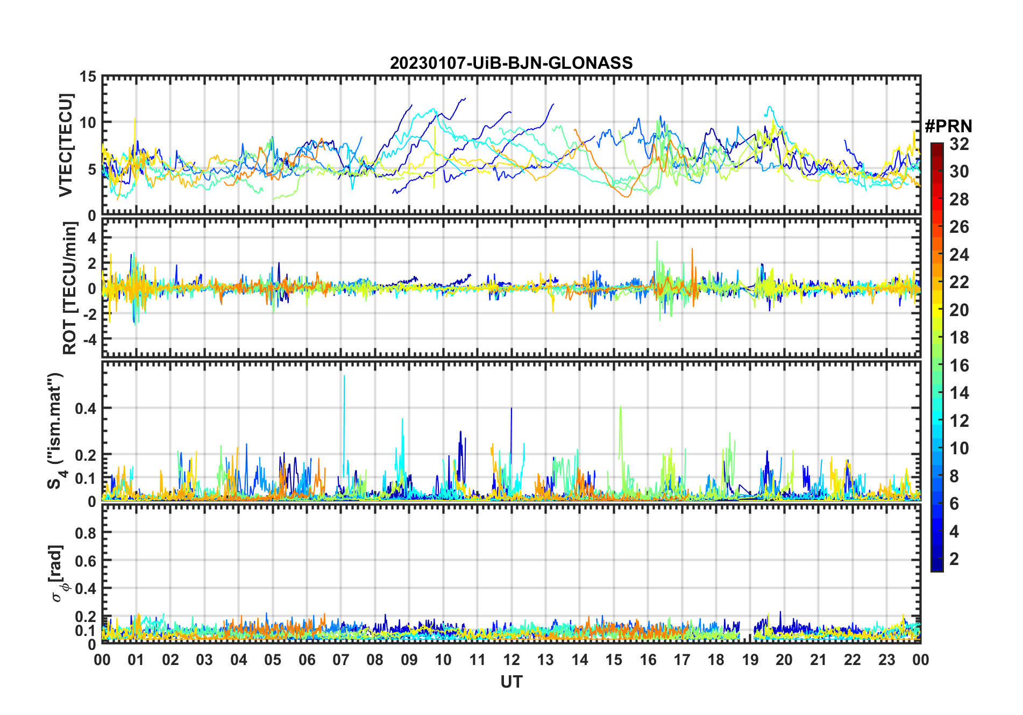Viewport: 1023px width, 715px height.
Task: Click the colorbar tick label 32
Action: tap(959, 144)
